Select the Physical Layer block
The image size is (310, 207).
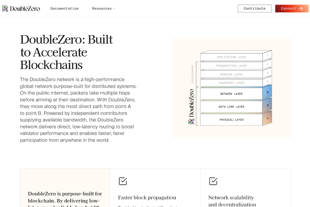[231, 120]
